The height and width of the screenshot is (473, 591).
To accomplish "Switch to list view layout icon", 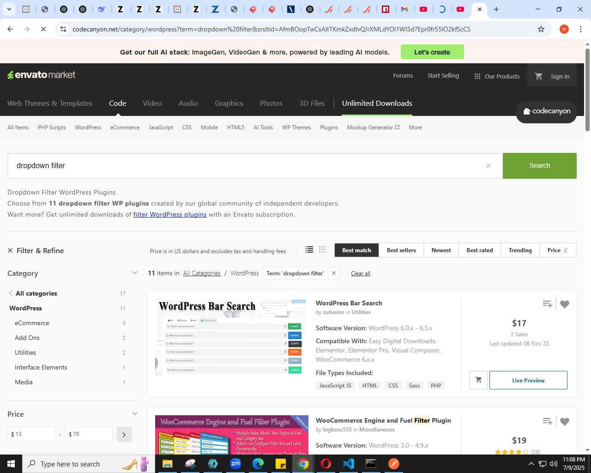I will [309, 250].
